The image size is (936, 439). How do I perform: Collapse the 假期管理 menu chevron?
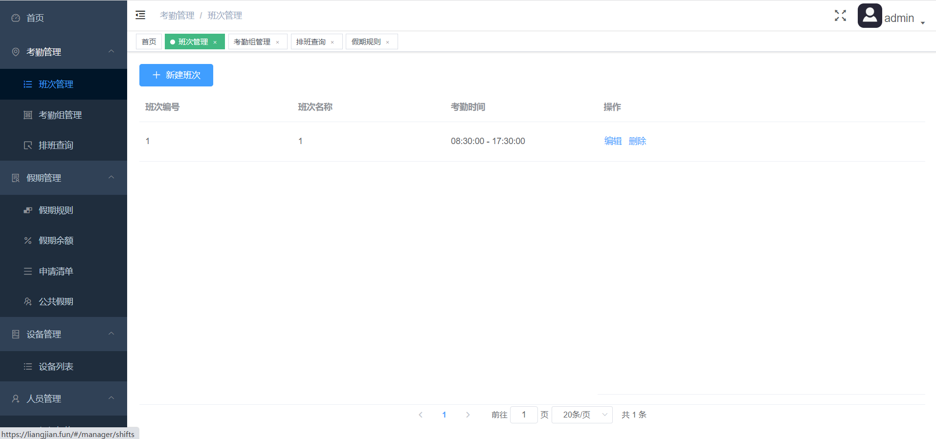111,177
